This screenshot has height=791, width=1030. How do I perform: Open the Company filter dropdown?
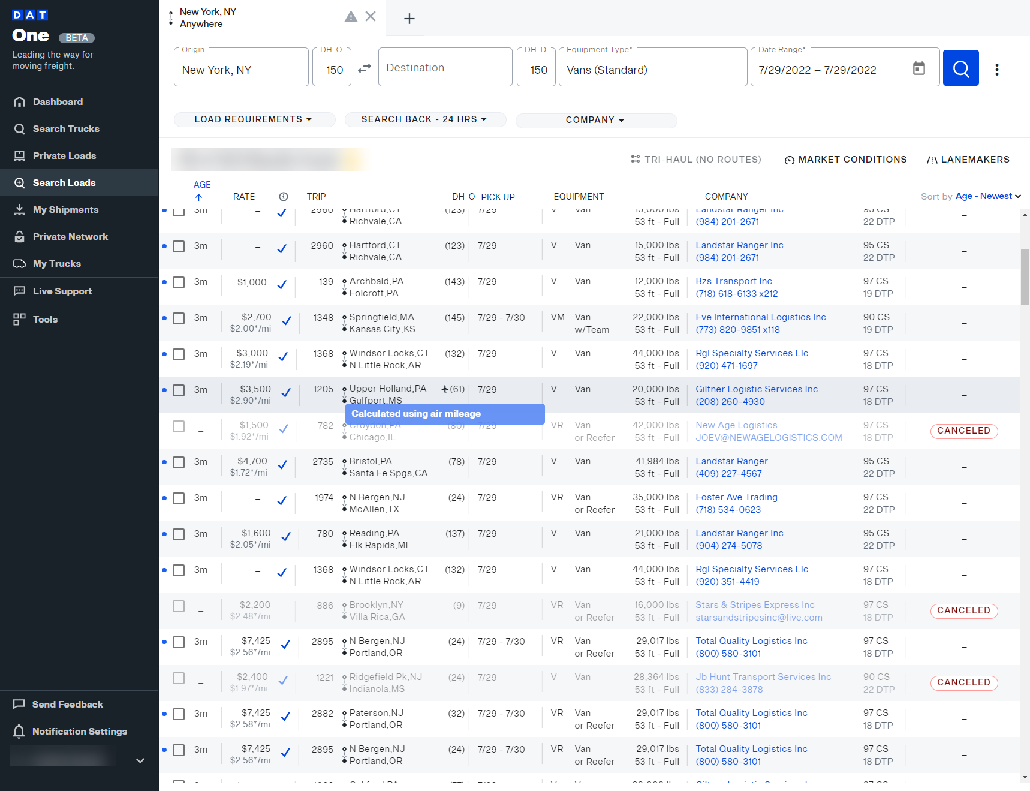[596, 120]
